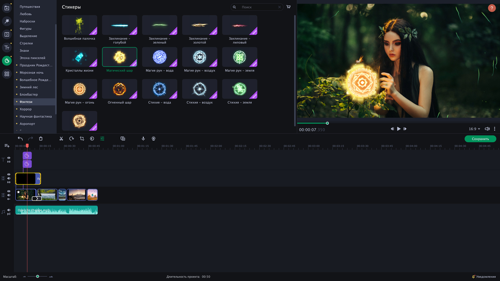The height and width of the screenshot is (281, 500).
Task: Select the Огненный шар sticker thumbnail
Action: pyautogui.click(x=120, y=89)
